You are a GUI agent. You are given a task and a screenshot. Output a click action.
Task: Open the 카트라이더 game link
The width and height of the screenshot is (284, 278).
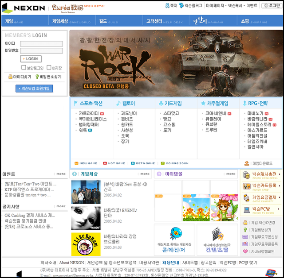click(89, 113)
